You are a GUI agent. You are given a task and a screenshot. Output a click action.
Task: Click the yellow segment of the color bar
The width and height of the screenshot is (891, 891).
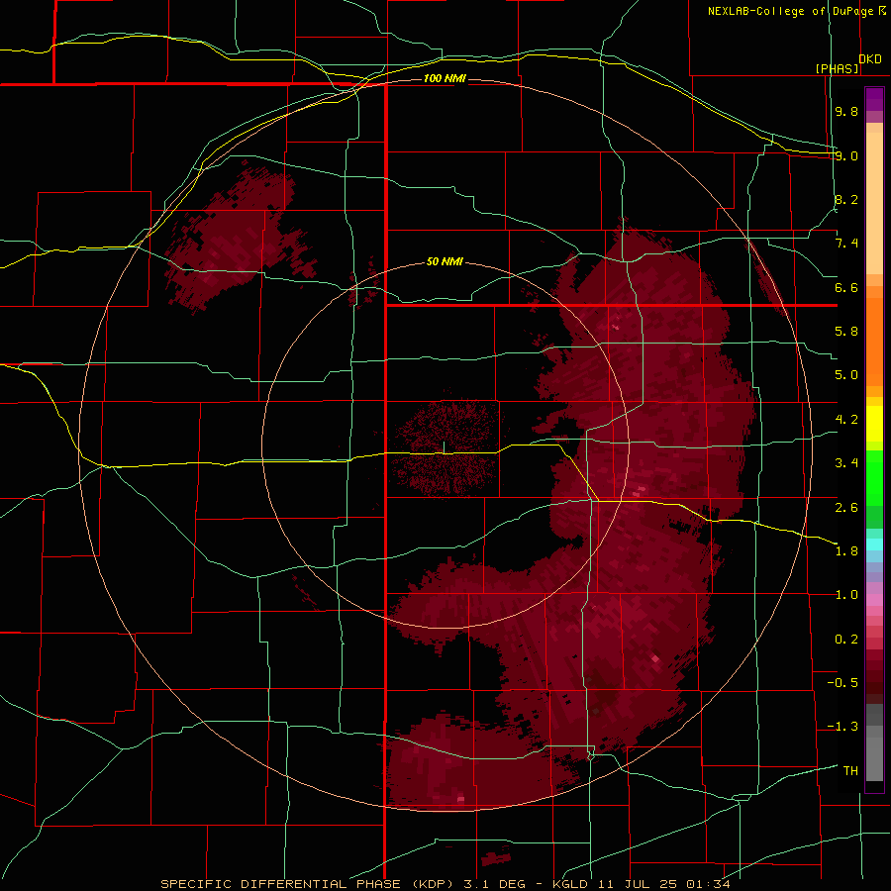[874, 424]
